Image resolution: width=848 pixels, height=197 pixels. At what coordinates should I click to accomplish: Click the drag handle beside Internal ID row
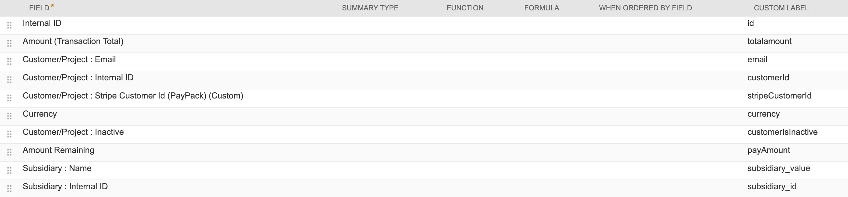pyautogui.click(x=9, y=24)
